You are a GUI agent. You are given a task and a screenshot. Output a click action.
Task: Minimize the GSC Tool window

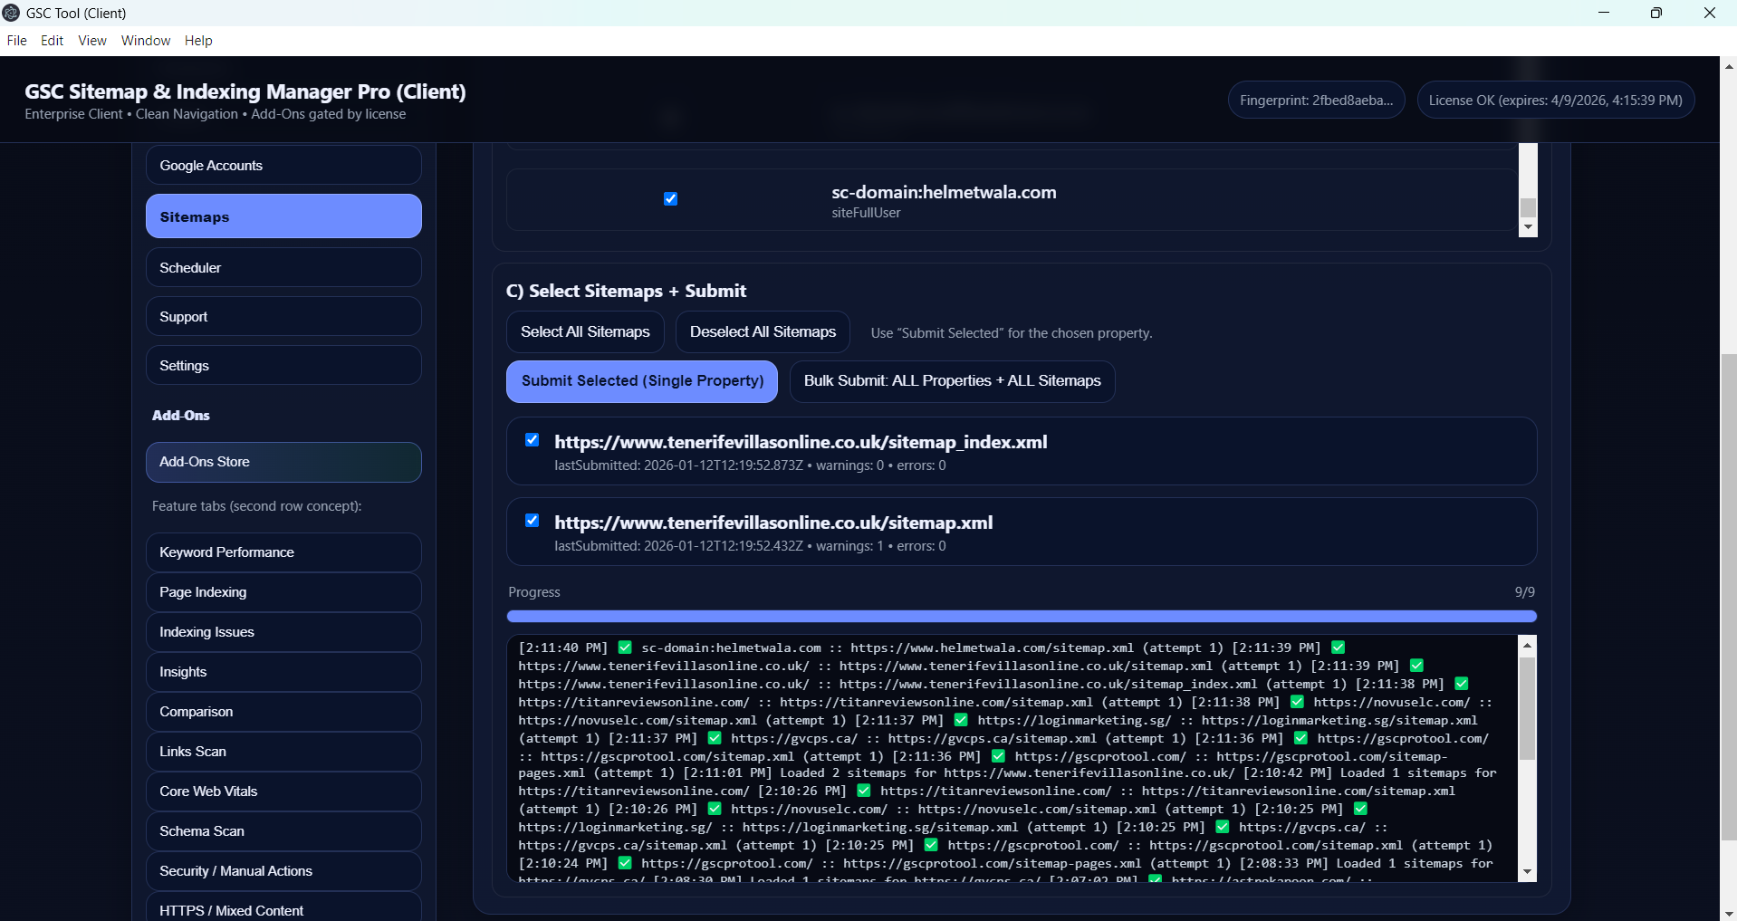[x=1604, y=13]
